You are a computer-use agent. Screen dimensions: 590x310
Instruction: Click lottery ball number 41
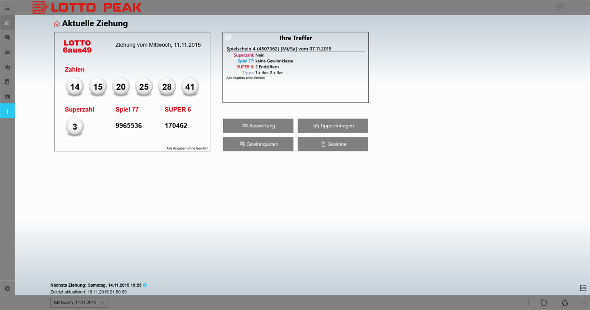[x=190, y=87]
